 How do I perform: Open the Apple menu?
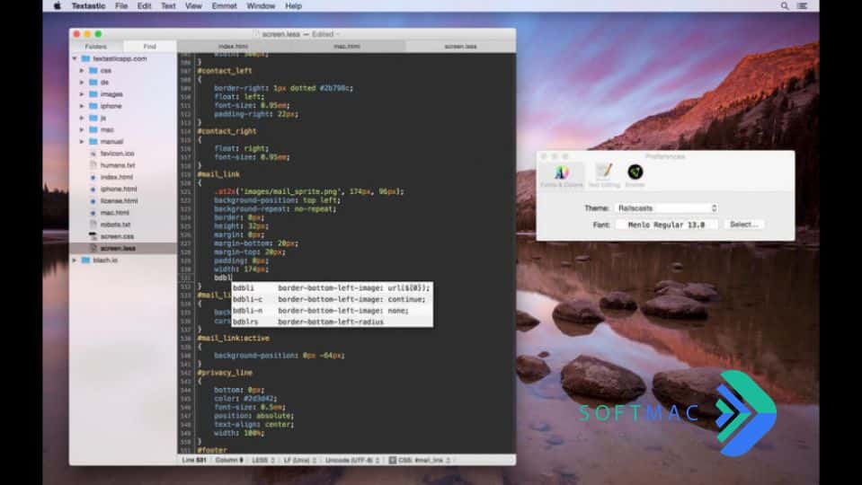click(57, 6)
